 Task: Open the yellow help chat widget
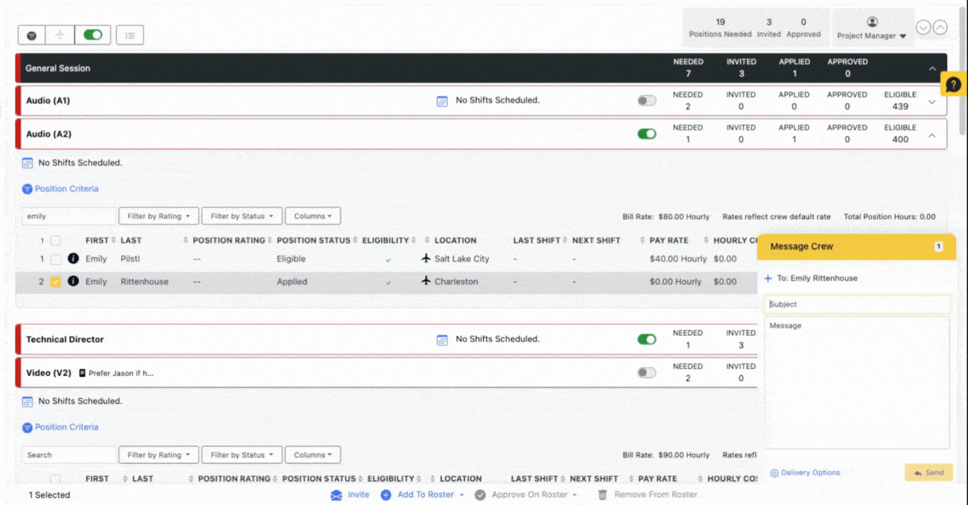point(953,84)
